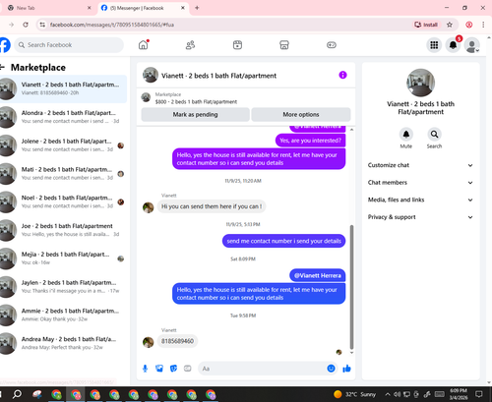Click Mark as pending button
This screenshot has width=492, height=402.
coord(195,114)
